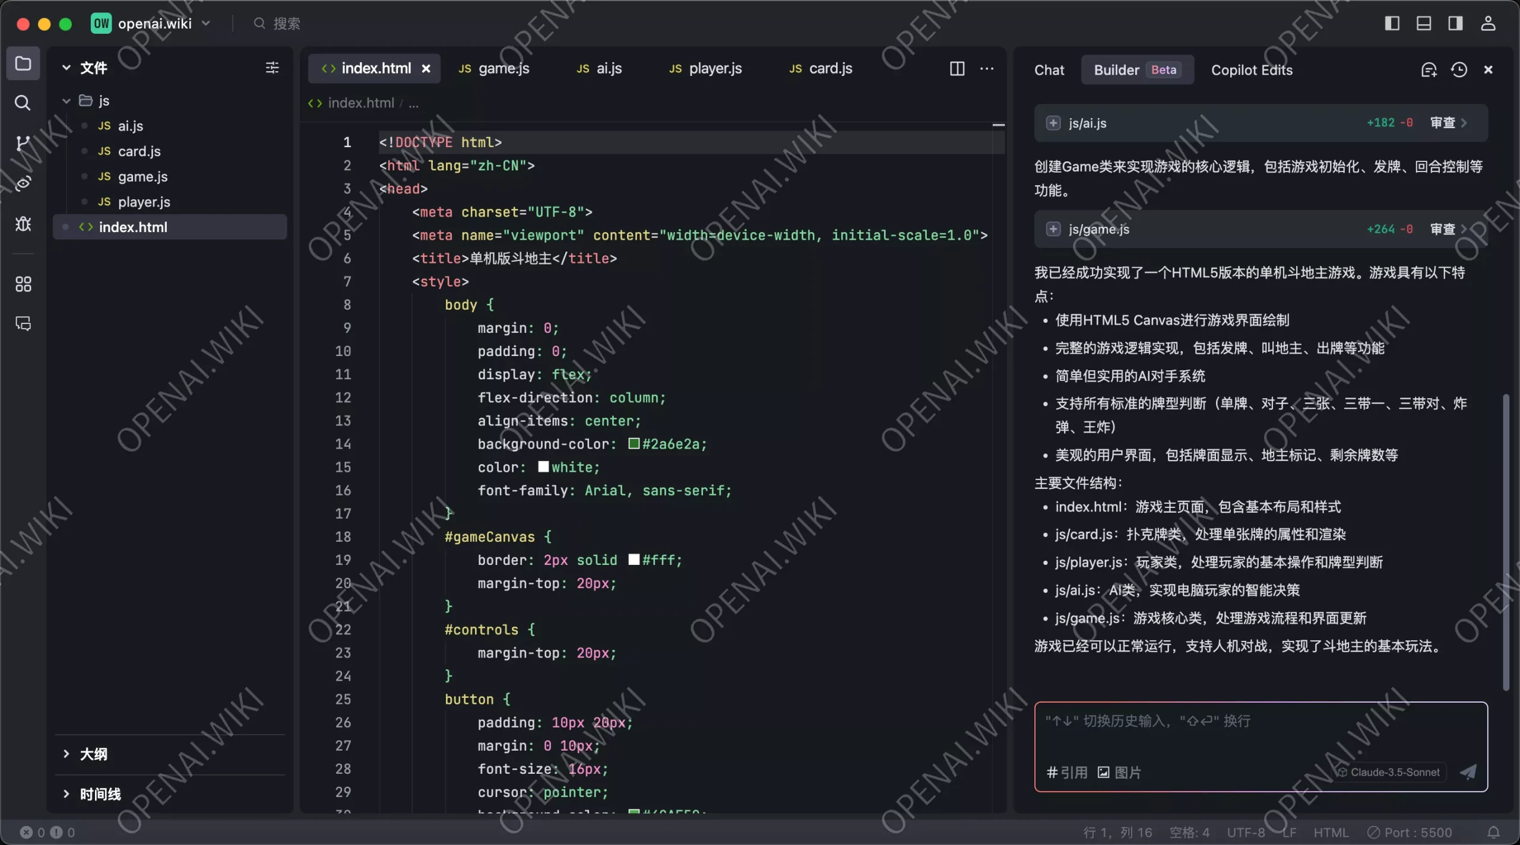
Task: Collapse the 文件 section chevron
Action: [66, 68]
